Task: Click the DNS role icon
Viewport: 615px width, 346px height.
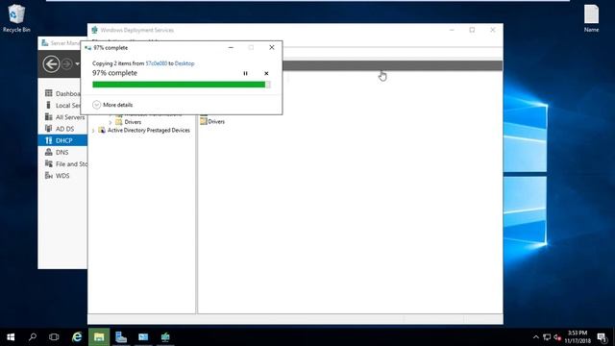Action: 49,152
